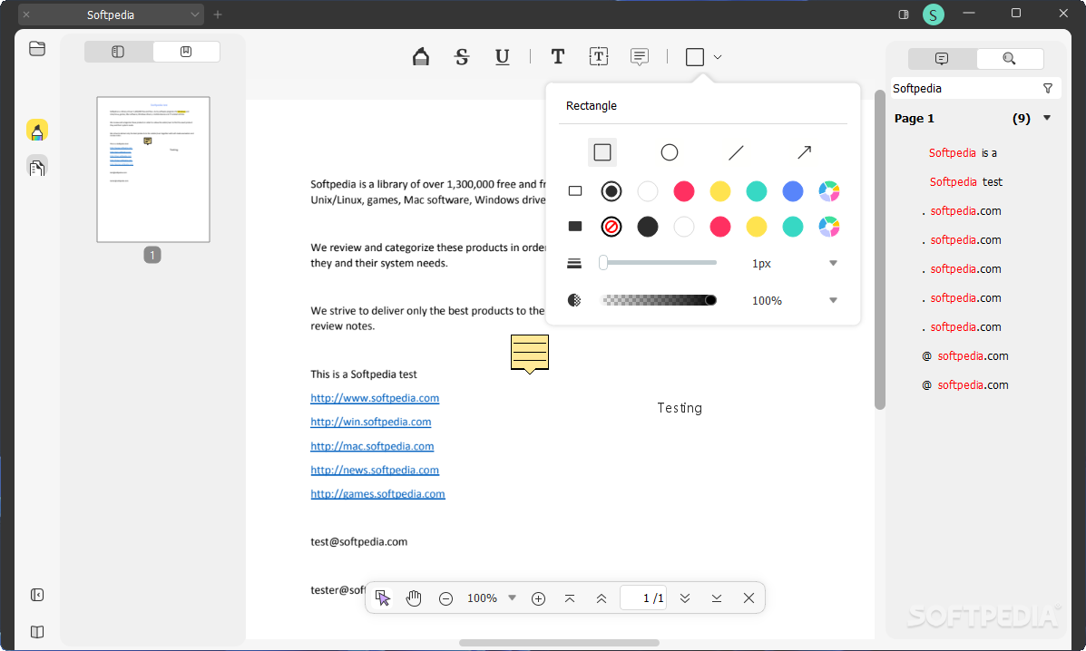Click the page number field
Screen dimensions: 1086x651
643,598
